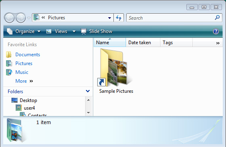
Task: Open the address bar dropdown arrow
Action: pyautogui.click(x=109, y=18)
